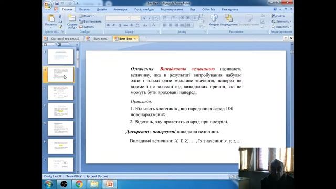Open the font size combo box
Viewport: 336px width, 189px height.
click(x=136, y=18)
